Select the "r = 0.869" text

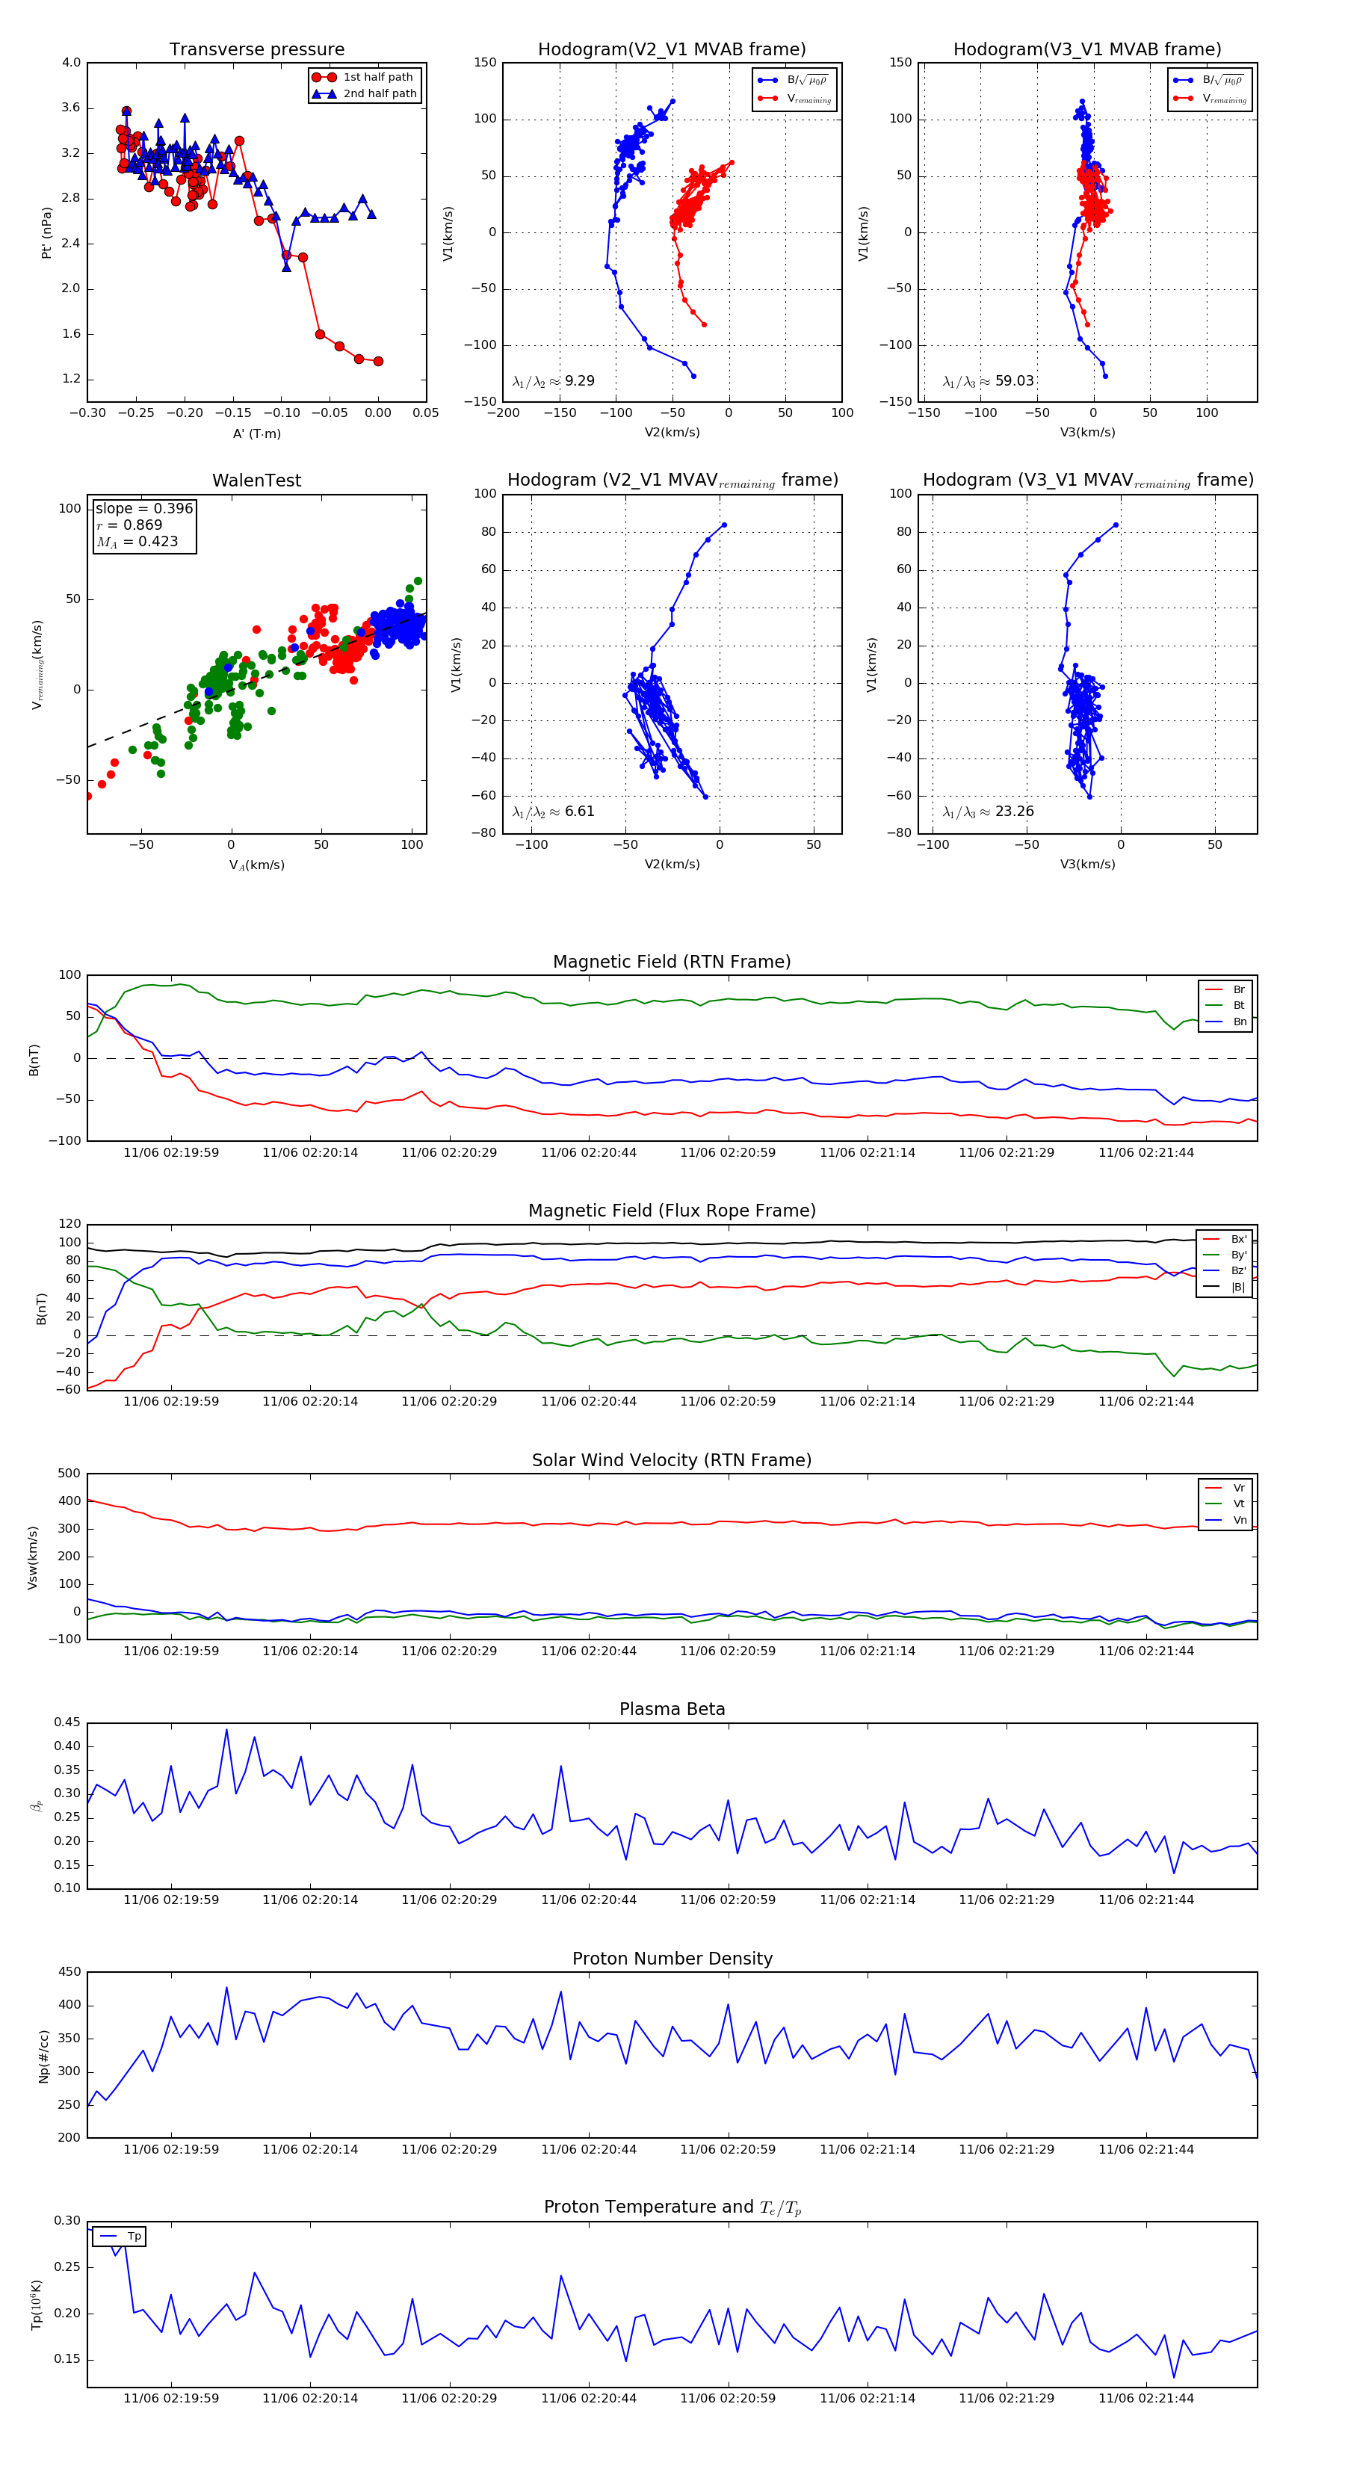click(129, 525)
